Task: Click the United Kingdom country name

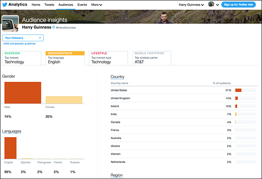Action: [x=120, y=98]
